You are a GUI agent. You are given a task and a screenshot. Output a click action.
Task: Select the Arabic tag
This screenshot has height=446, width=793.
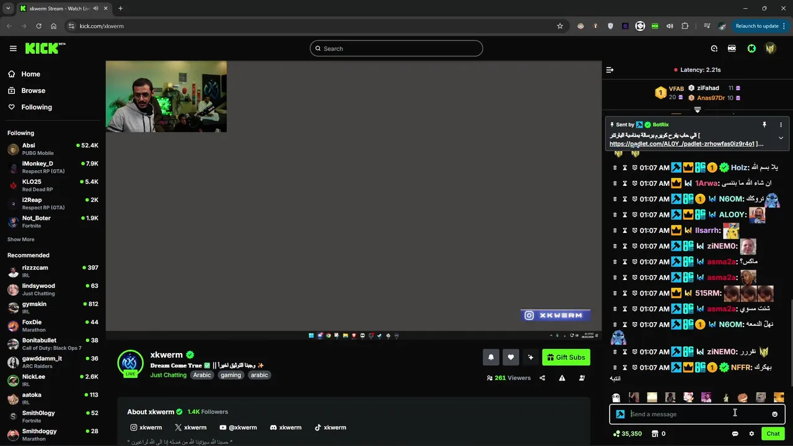[202, 375]
